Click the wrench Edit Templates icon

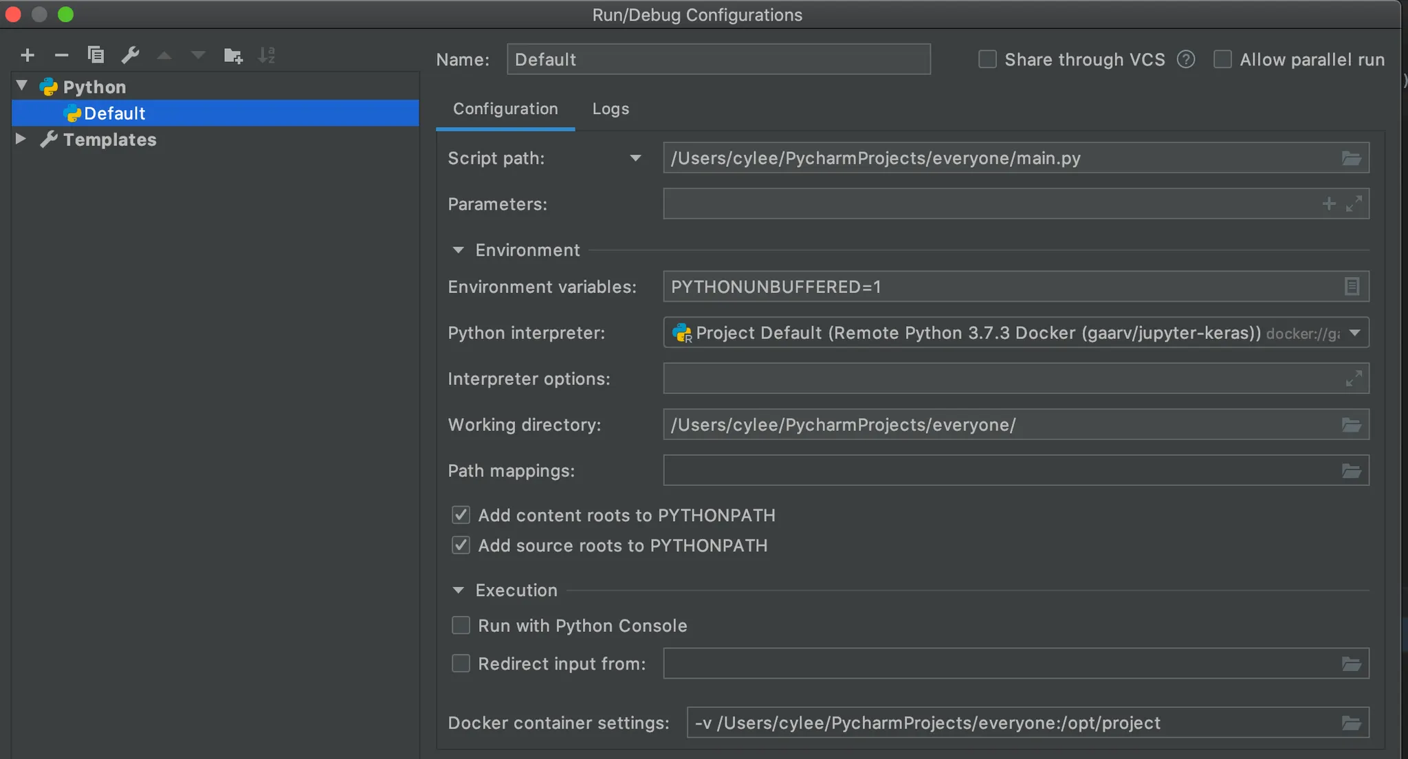pos(130,55)
